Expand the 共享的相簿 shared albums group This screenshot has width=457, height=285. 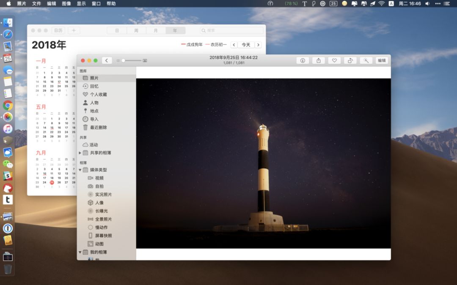[x=80, y=153]
